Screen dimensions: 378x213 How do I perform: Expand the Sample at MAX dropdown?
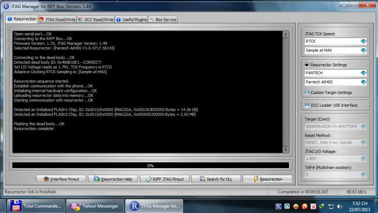[363, 50]
